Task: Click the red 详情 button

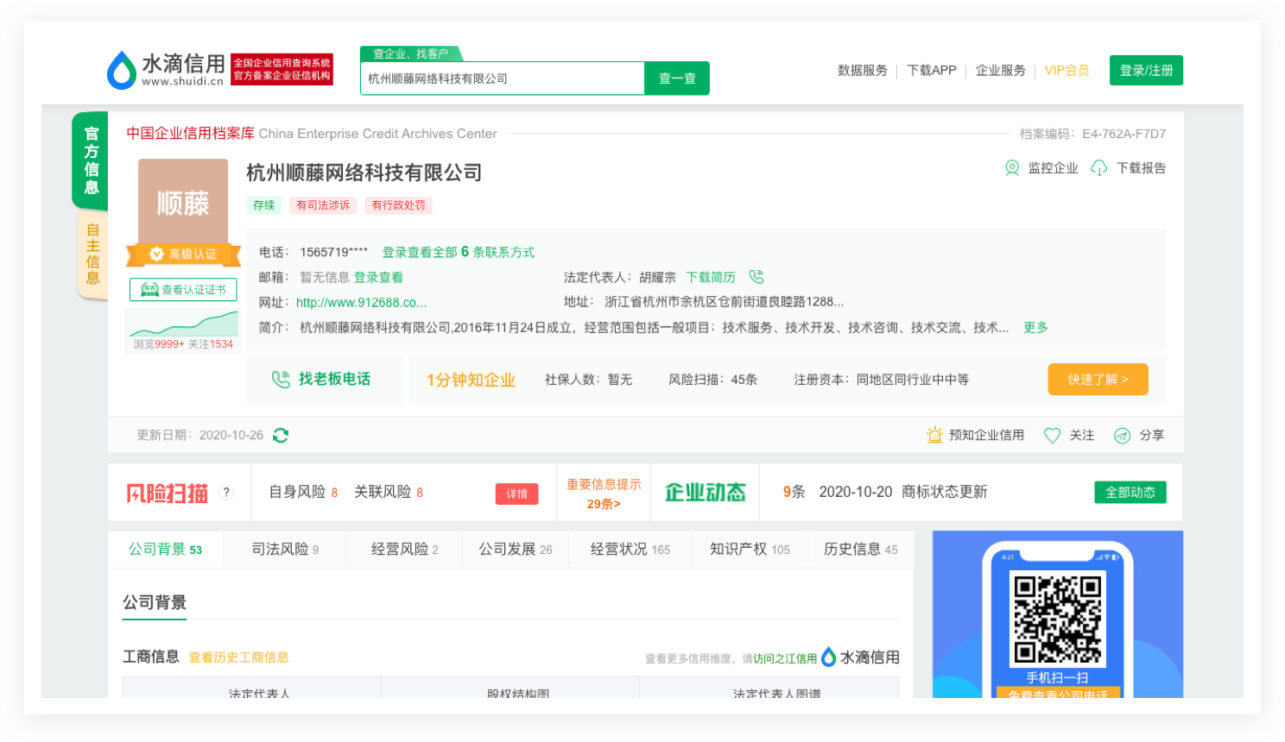Action: click(516, 494)
